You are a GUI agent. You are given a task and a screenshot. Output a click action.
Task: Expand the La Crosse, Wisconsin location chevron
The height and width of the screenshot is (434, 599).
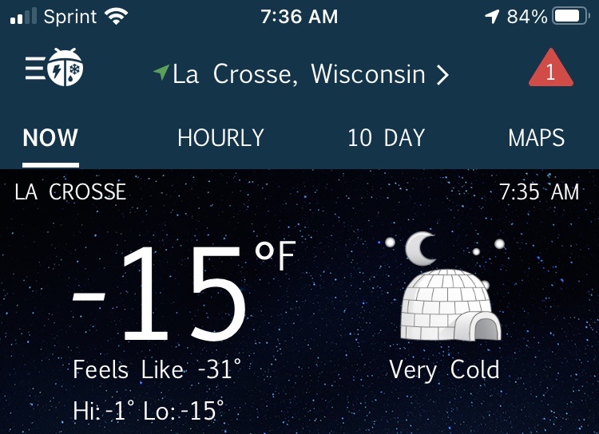click(442, 75)
